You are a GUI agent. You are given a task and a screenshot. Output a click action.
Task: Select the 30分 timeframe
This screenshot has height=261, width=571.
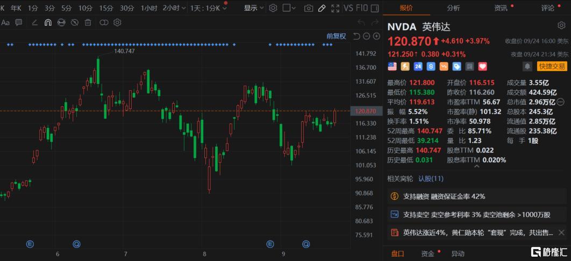(127, 8)
